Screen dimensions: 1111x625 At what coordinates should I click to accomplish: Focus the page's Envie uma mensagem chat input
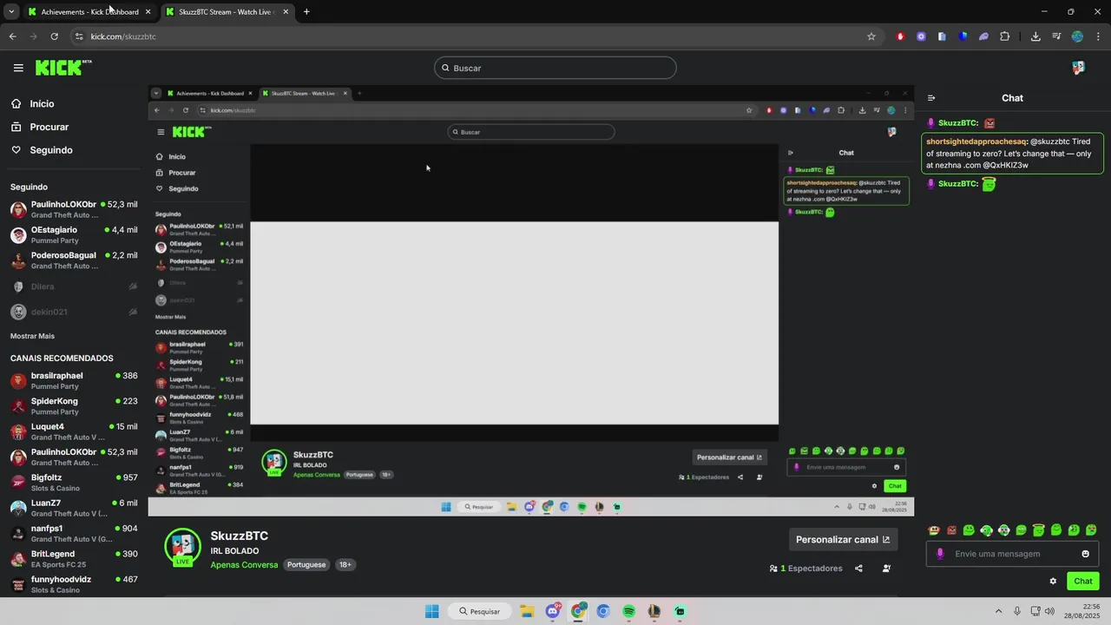[x=1014, y=554]
